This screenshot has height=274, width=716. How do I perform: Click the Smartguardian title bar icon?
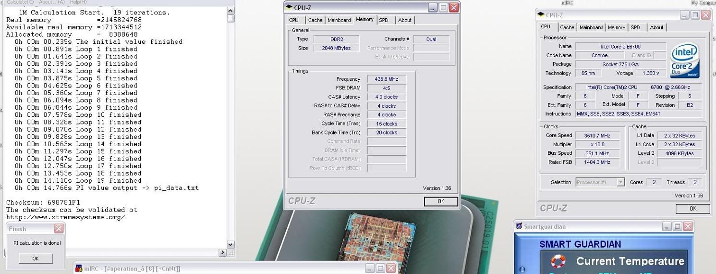(519, 226)
